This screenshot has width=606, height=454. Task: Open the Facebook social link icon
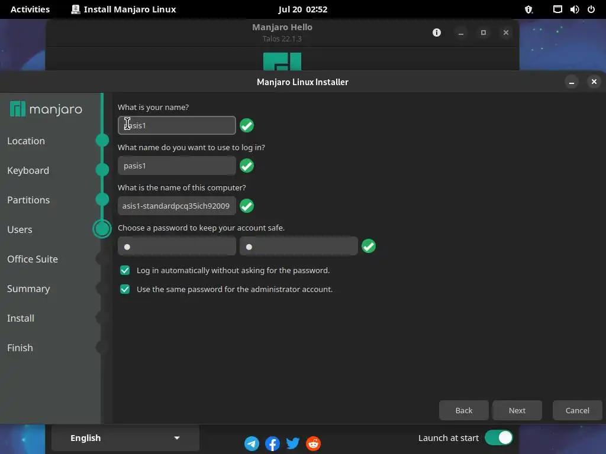click(272, 443)
